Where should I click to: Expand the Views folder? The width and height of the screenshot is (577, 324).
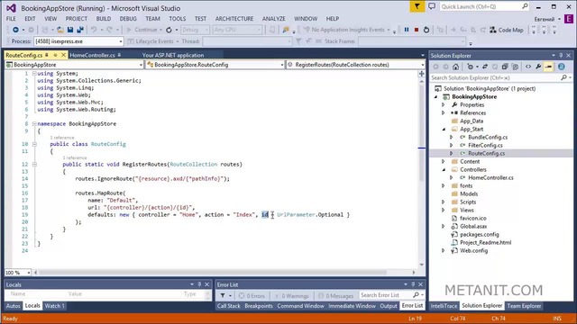coord(443,210)
